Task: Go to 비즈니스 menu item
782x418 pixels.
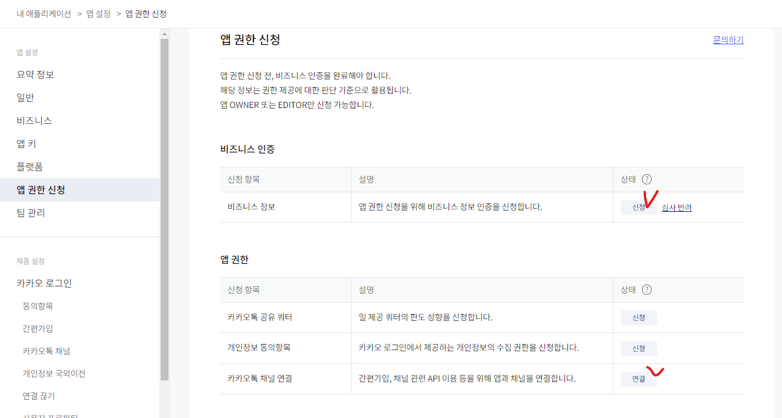Action: pos(34,121)
